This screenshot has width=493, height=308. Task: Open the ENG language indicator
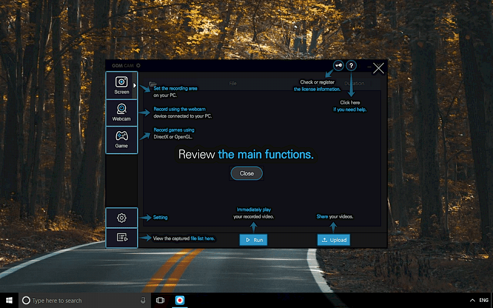click(x=484, y=300)
